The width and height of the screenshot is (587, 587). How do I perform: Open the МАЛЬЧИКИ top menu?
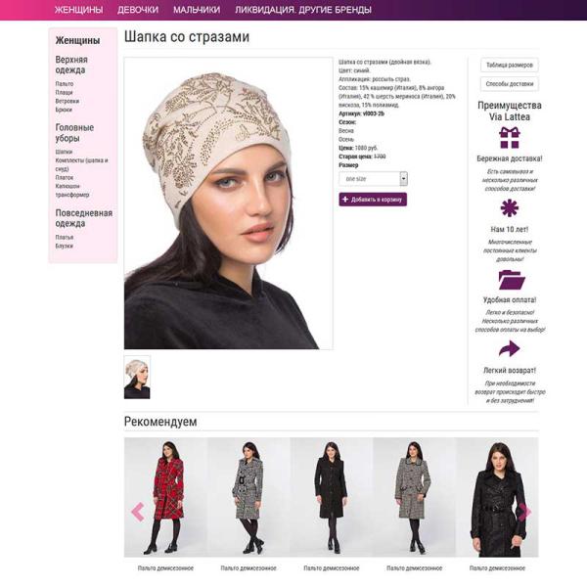pyautogui.click(x=197, y=10)
